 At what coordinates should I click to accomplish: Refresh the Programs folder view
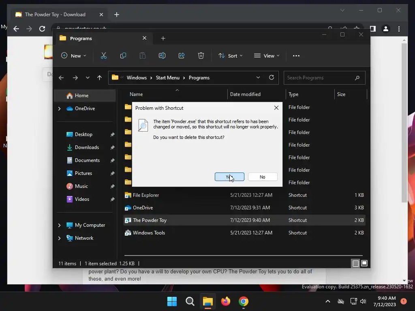tap(272, 77)
